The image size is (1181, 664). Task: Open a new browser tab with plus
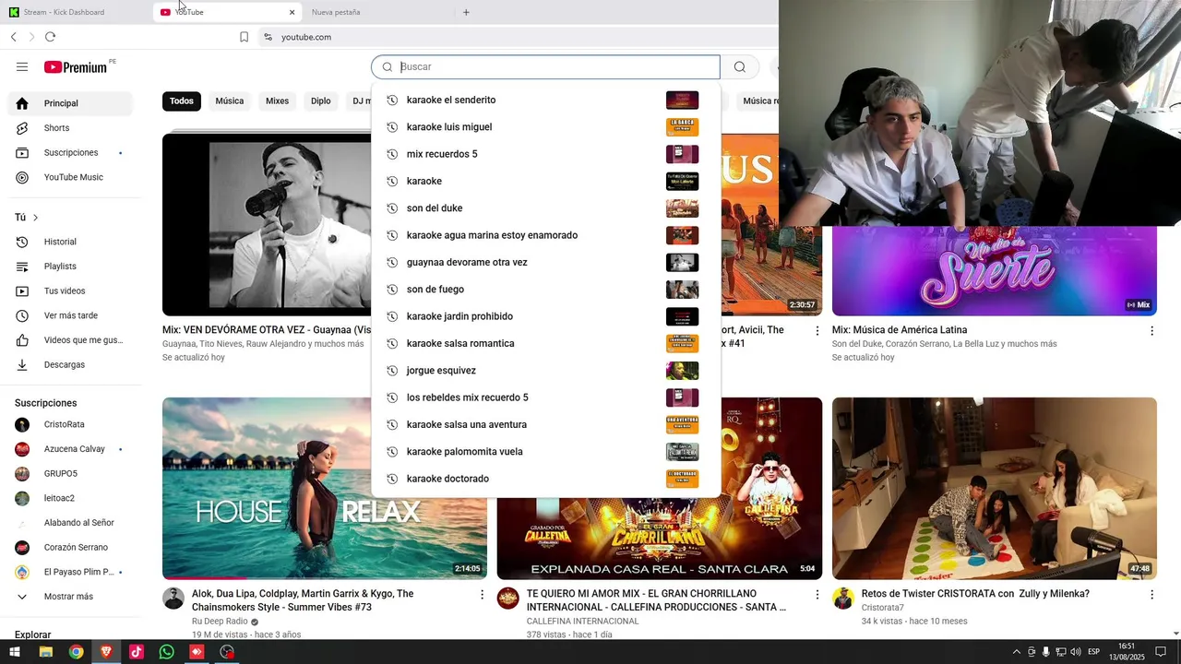(x=466, y=12)
